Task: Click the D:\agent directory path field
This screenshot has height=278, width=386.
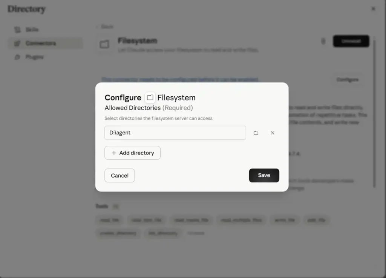Action: click(175, 133)
